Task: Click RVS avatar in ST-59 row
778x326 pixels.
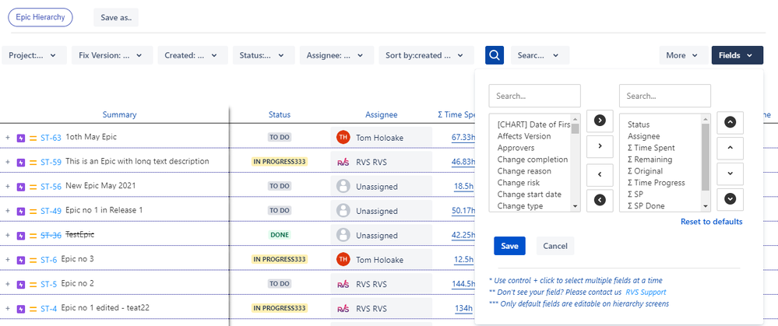Action: point(343,162)
